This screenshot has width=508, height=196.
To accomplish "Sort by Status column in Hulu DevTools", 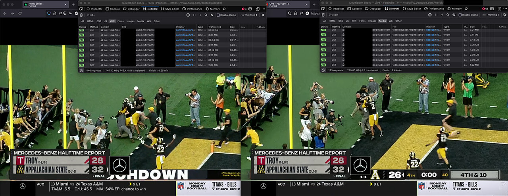I will click(x=83, y=27).
